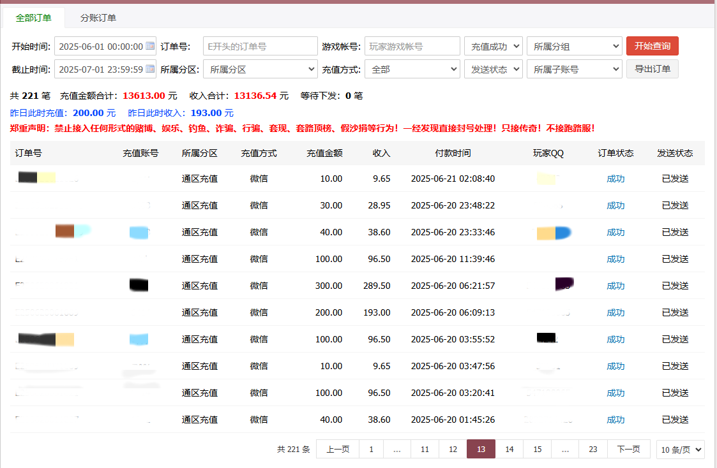Go to page 14 in pagination
Screen dimensions: 717x468
[x=509, y=450]
